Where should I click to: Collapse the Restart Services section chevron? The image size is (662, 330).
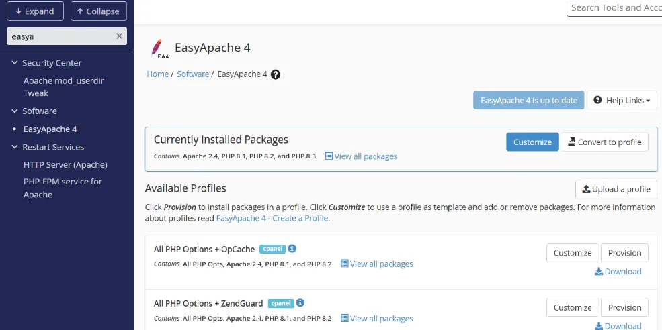(14, 147)
